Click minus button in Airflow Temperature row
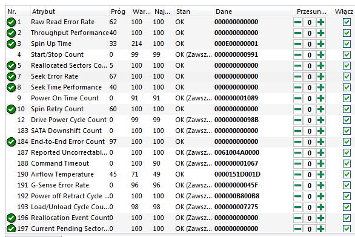The width and height of the screenshot is (355, 237). pos(298,174)
